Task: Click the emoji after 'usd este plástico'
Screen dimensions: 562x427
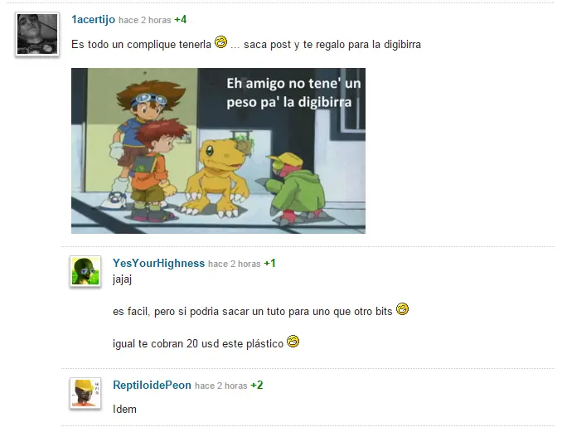Action: tap(293, 342)
